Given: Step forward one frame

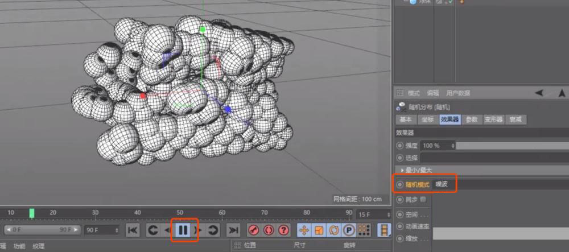Looking at the screenshot, I should click(198, 230).
